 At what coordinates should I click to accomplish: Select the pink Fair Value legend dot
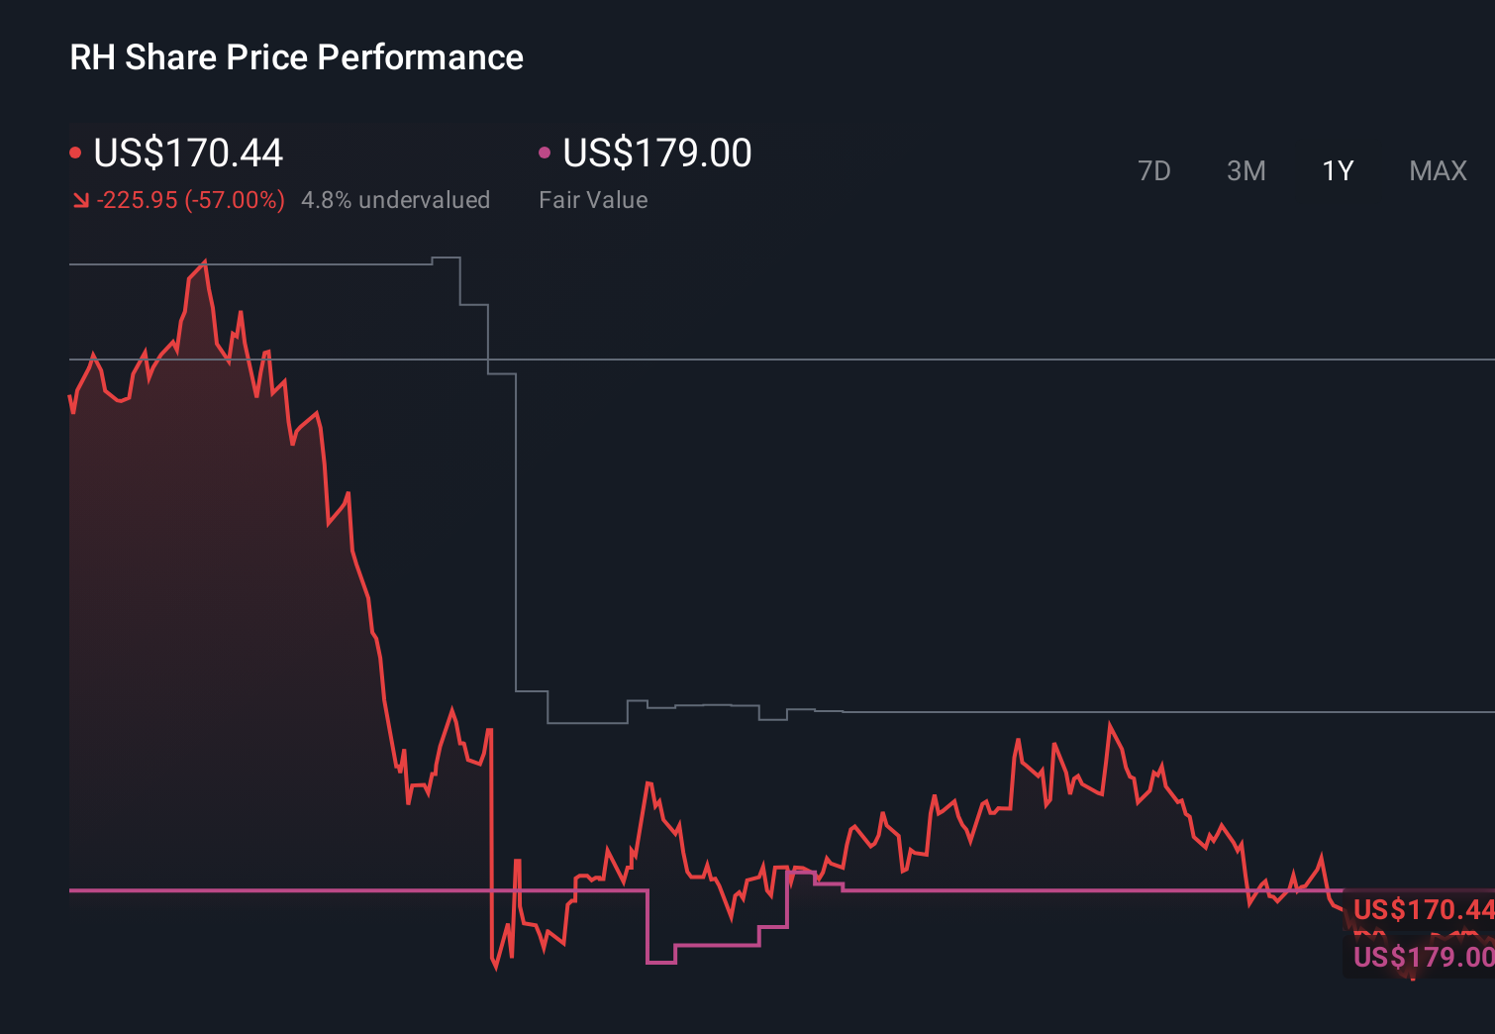(x=544, y=151)
